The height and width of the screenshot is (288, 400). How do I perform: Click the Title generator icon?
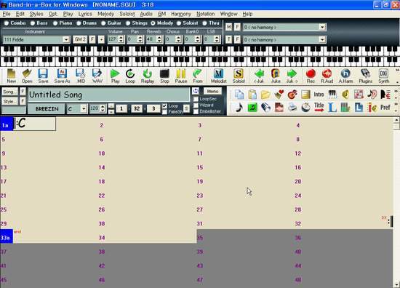pyautogui.click(x=319, y=108)
